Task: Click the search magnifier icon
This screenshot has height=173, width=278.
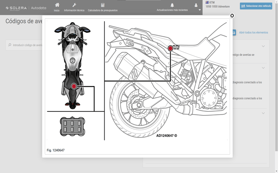Action: 9,45
